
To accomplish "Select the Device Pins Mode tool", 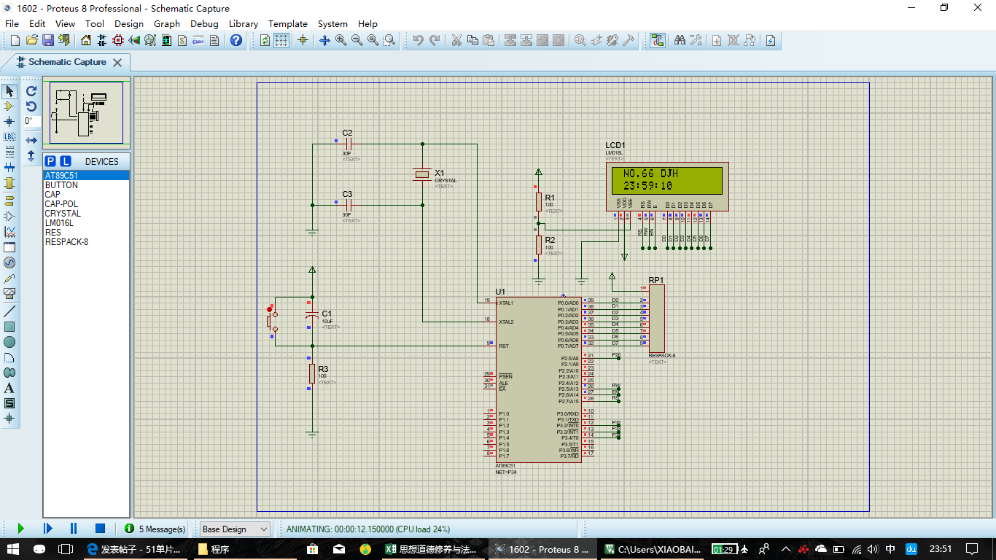I will (9, 216).
